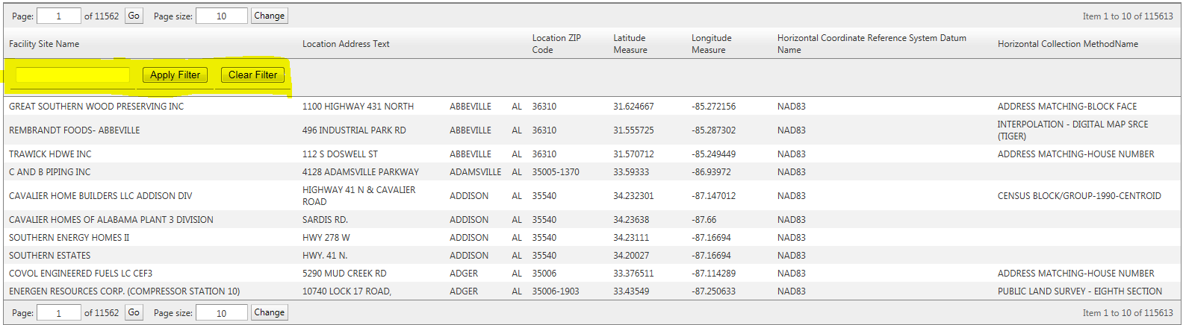Screen dimensions: 1183x325
Task: Click the bottom Go button
Action: (x=134, y=312)
